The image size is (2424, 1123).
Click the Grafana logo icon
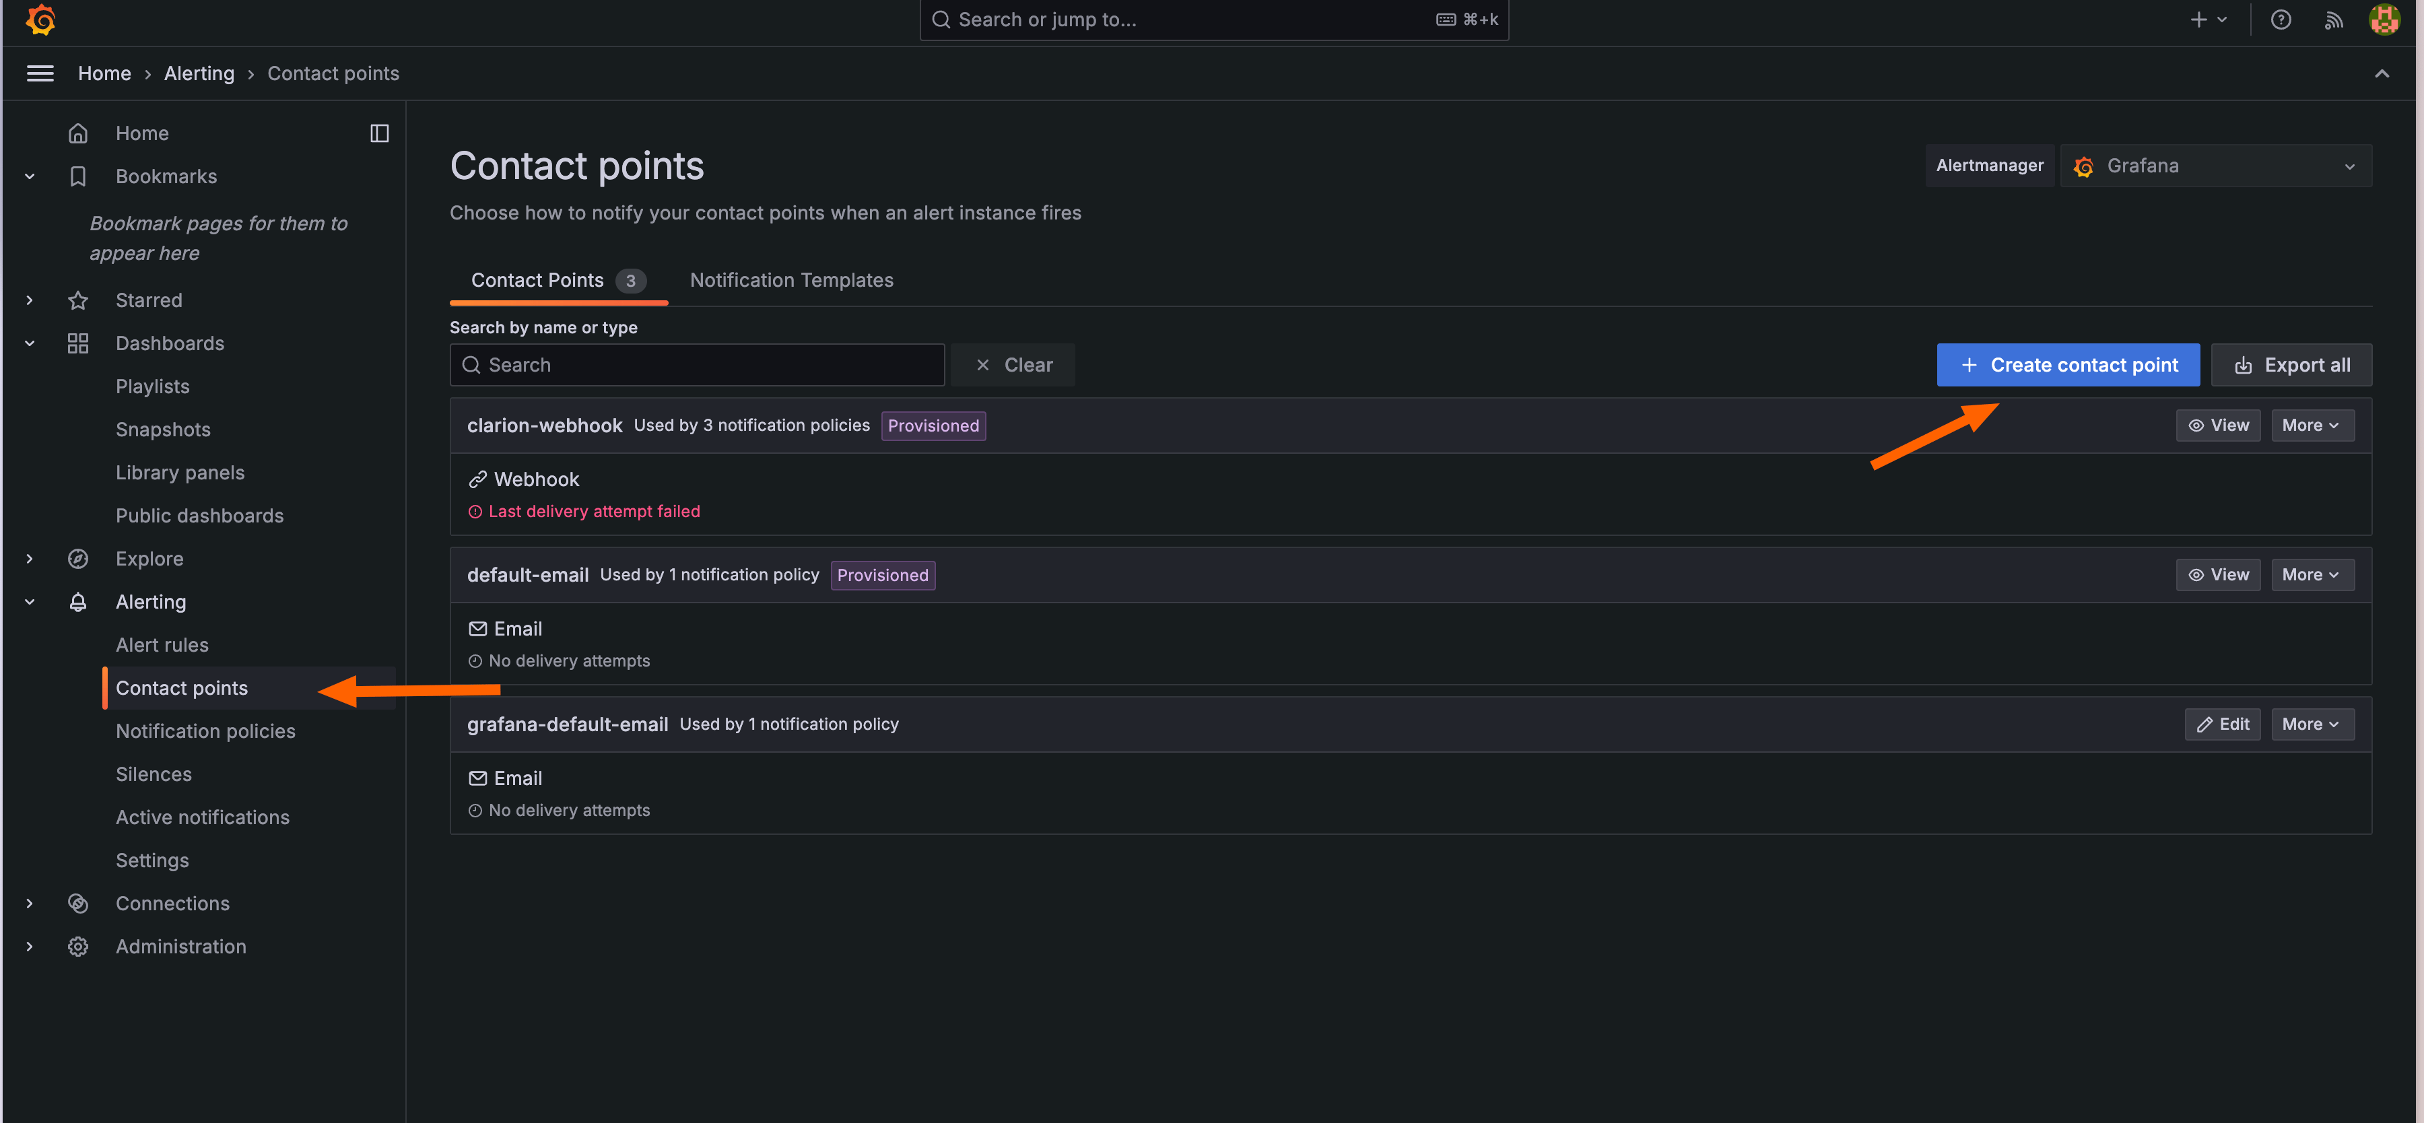[40, 20]
